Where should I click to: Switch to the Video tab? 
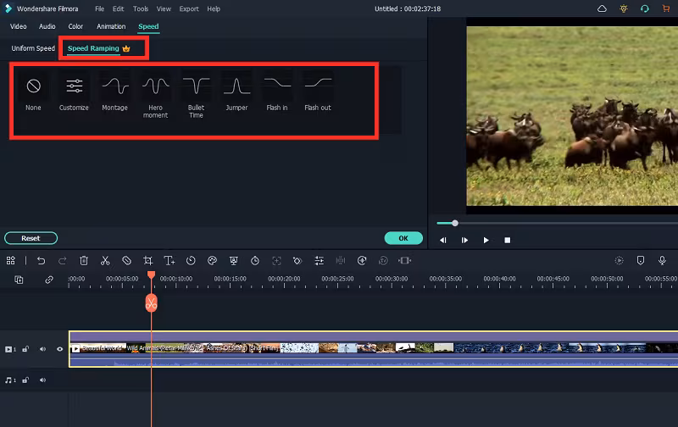(x=18, y=26)
